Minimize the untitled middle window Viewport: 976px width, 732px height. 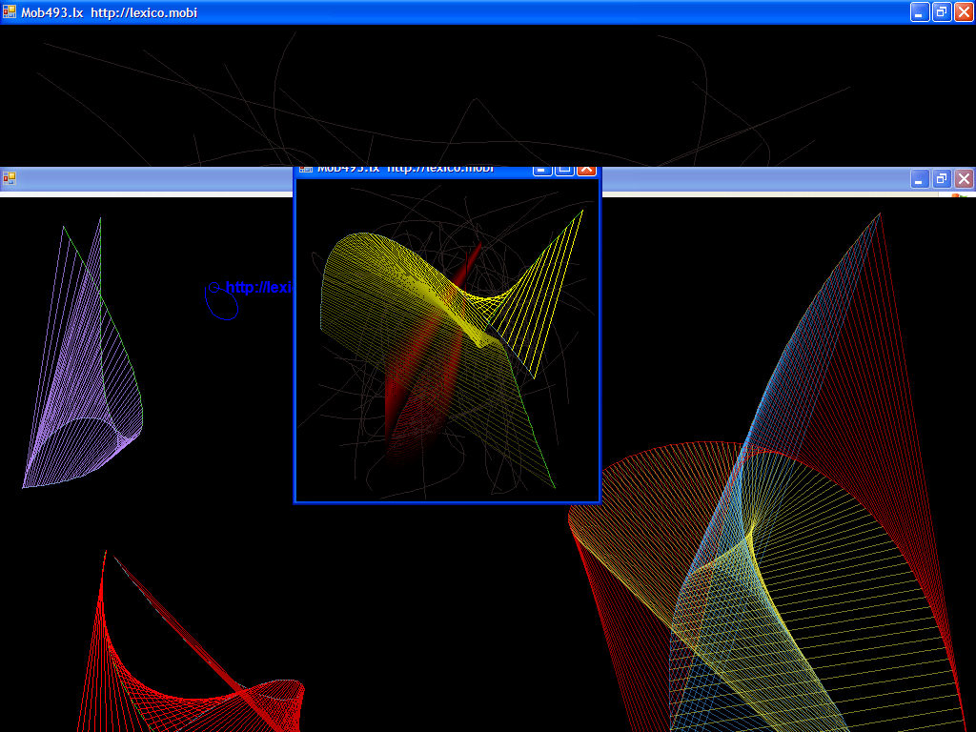click(920, 178)
